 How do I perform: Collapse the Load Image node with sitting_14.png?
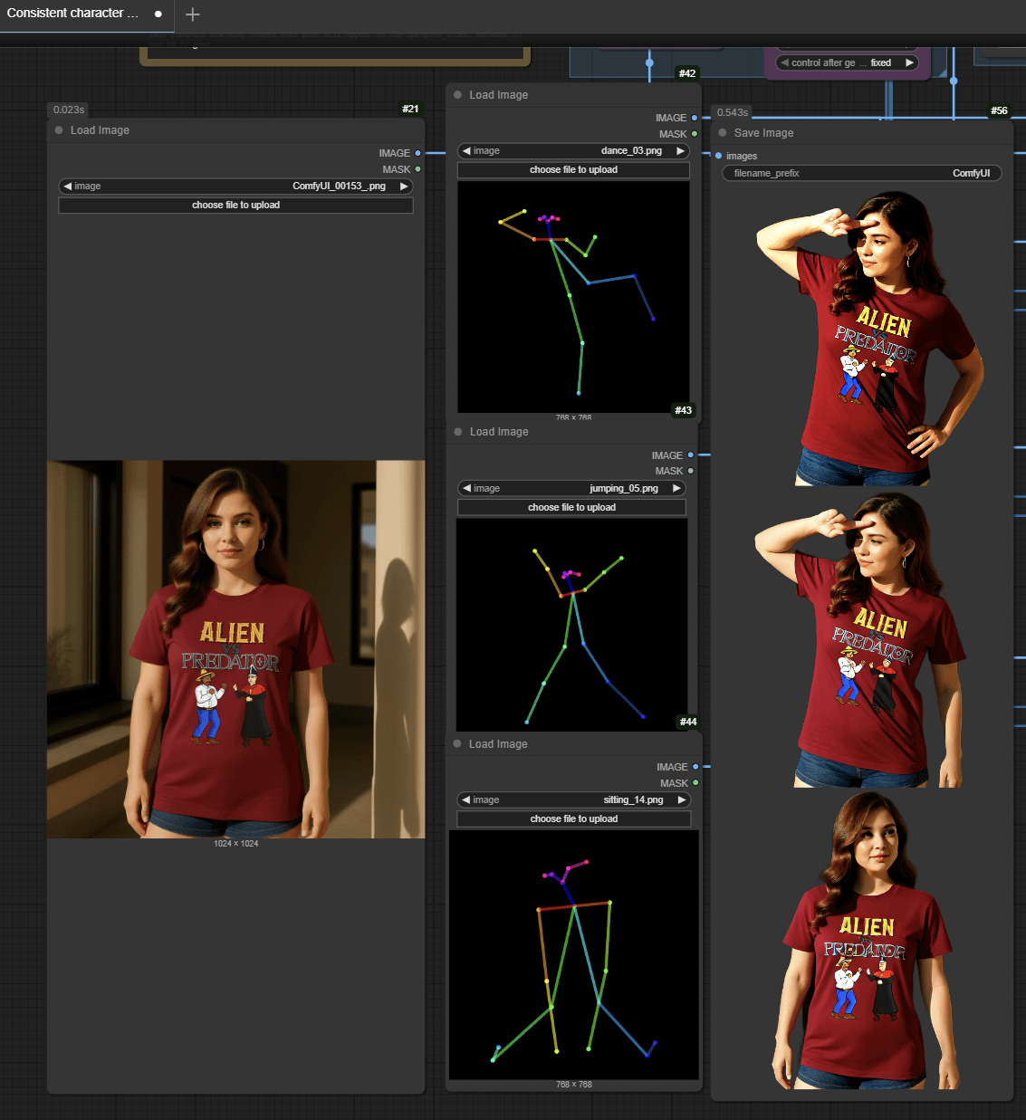pos(457,744)
